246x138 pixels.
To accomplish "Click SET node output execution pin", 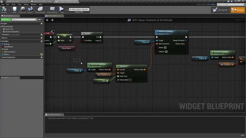I will tap(71, 37).
